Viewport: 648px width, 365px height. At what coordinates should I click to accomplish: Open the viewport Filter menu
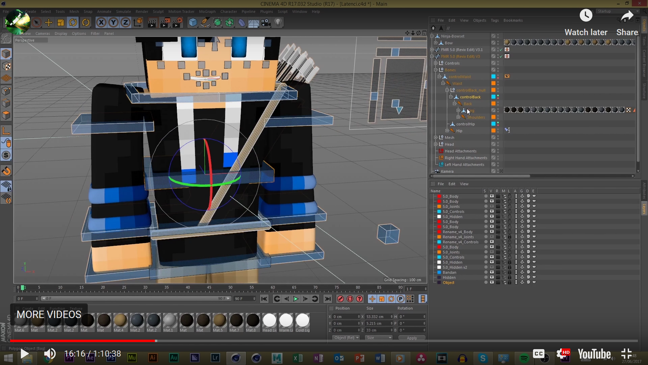(x=95, y=33)
